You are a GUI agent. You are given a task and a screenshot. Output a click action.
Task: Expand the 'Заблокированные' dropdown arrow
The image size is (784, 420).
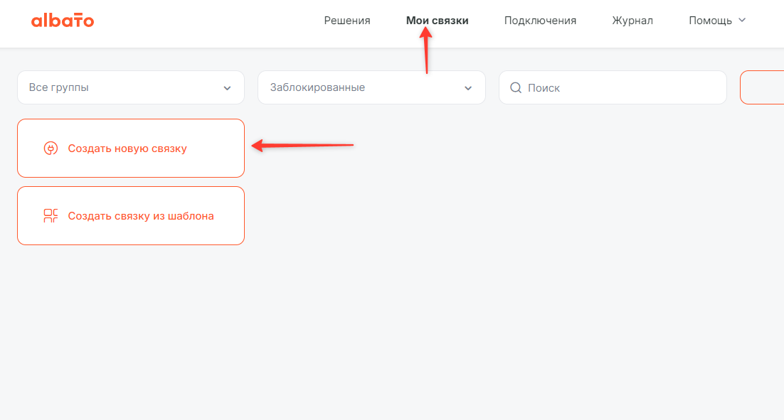coord(468,88)
